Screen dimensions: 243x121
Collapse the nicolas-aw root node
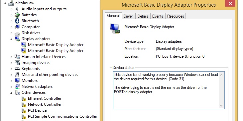pyautogui.click(x=5, y=3)
